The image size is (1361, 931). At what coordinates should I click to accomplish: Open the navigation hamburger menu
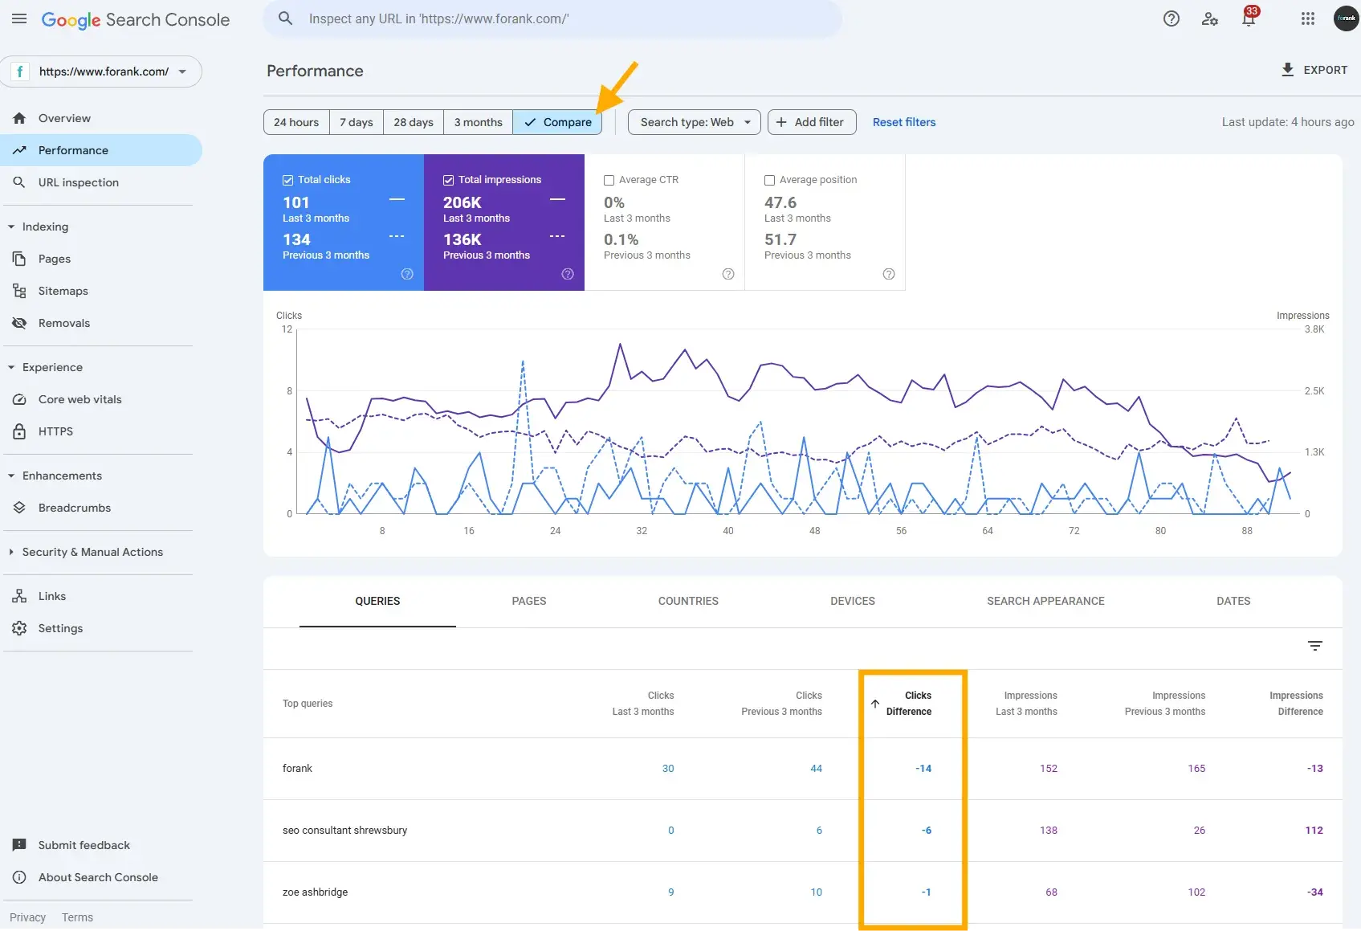coord(19,18)
